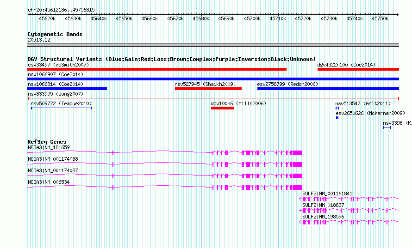Click the NCOA3|NM_006534 transcript label
The image size is (412, 248).
(x=49, y=182)
